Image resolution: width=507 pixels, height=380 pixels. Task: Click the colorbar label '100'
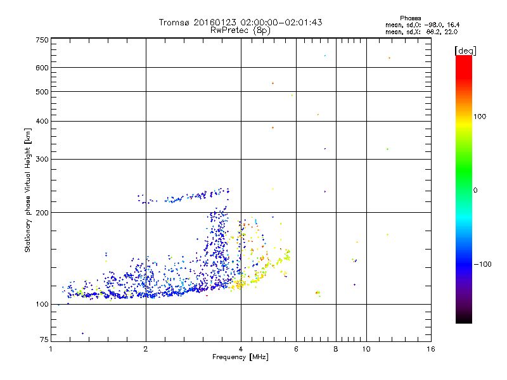tap(480, 117)
